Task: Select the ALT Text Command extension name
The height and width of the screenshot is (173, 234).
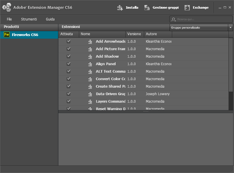Action: [x=111, y=72]
